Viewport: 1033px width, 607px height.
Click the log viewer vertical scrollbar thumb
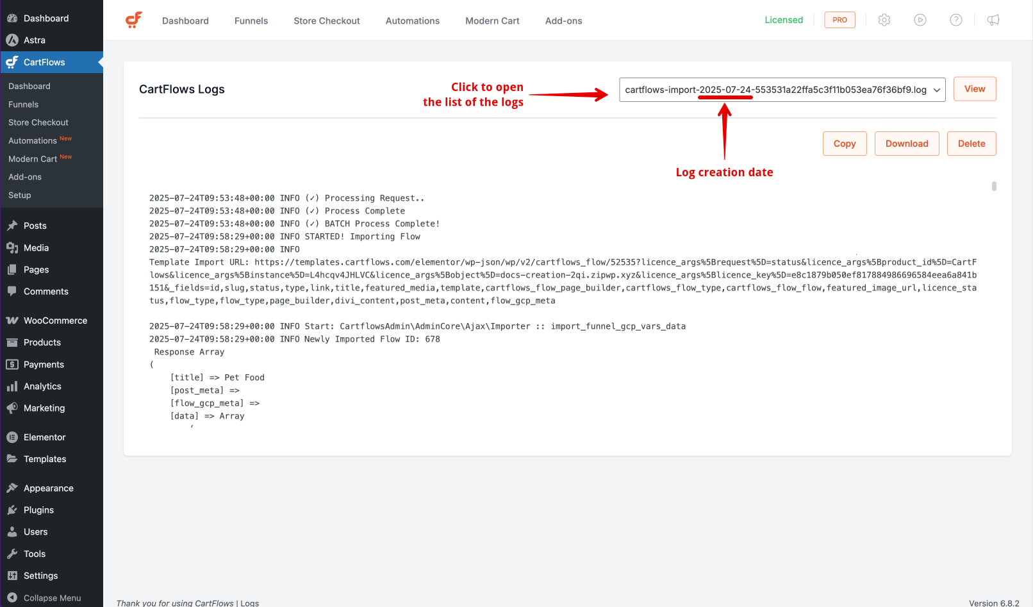tap(994, 187)
